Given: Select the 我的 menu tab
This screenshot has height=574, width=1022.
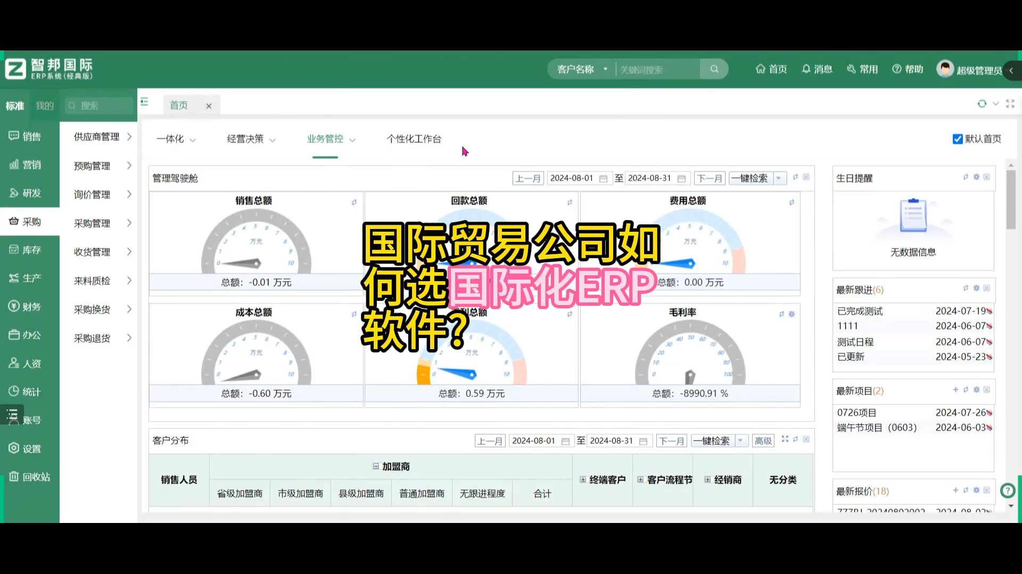Looking at the screenshot, I should [45, 106].
